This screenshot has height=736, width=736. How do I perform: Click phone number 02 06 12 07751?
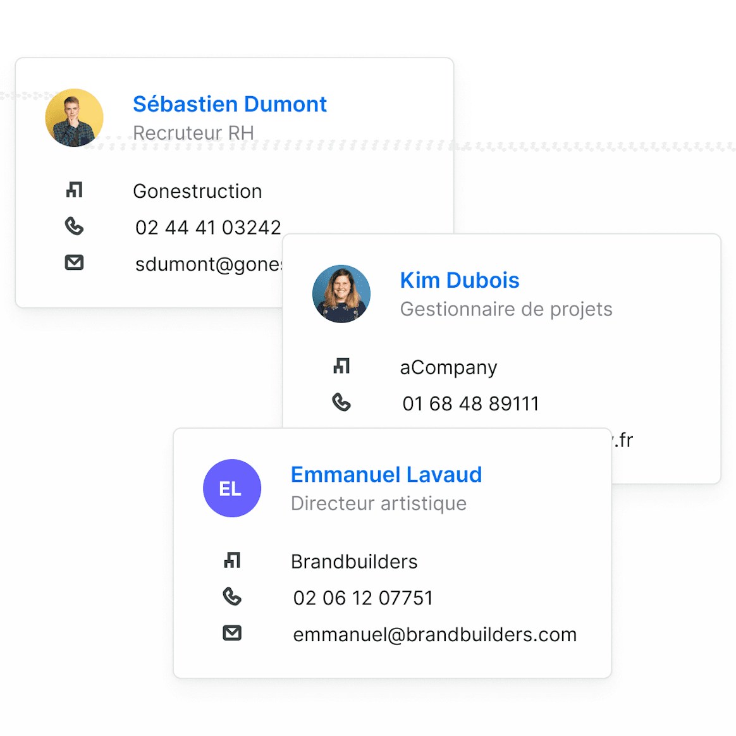click(363, 598)
